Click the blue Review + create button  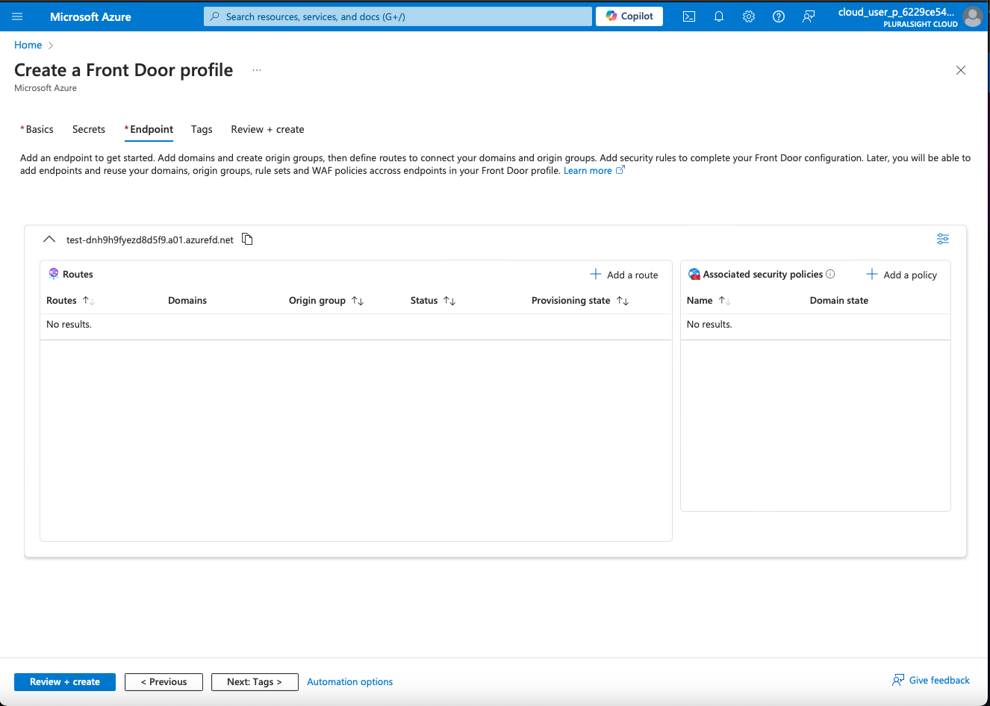coord(65,682)
